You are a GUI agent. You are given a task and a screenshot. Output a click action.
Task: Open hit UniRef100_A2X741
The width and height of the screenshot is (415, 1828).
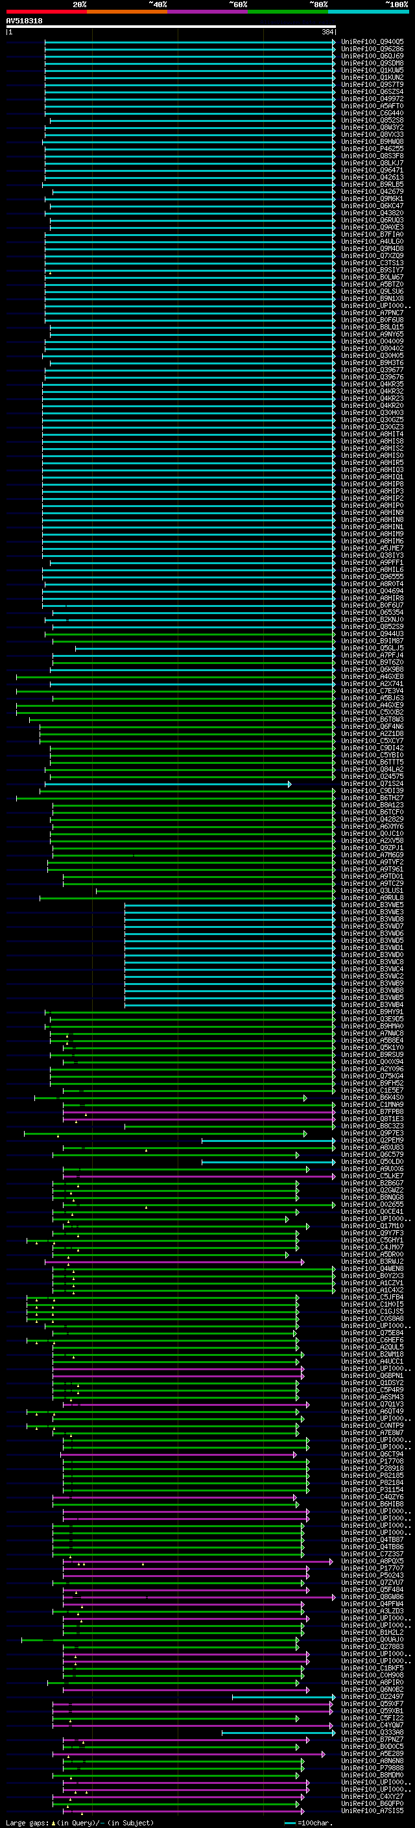372,684
